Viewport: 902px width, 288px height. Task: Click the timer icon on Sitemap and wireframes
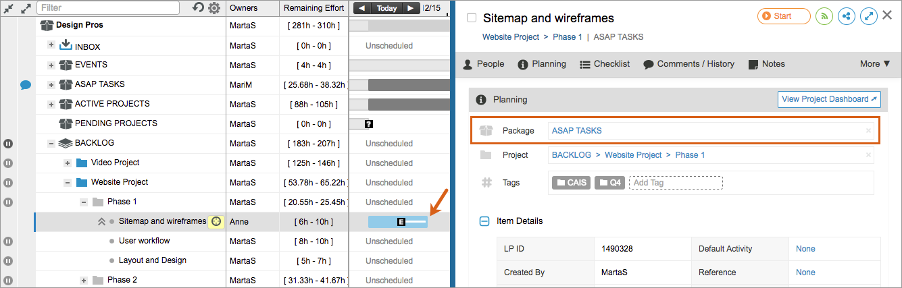tap(216, 222)
